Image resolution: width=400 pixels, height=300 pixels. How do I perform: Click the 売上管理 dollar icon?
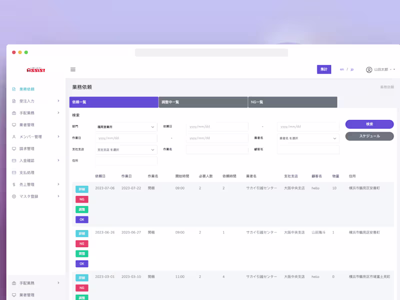(14, 184)
